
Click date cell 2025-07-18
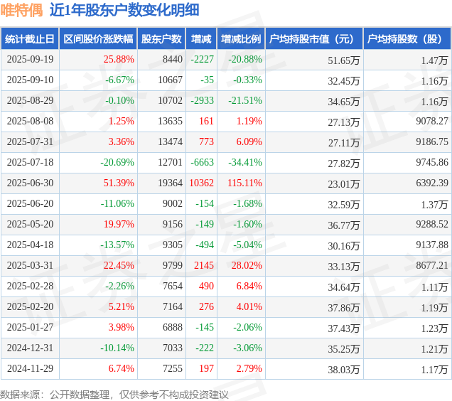click(31, 162)
